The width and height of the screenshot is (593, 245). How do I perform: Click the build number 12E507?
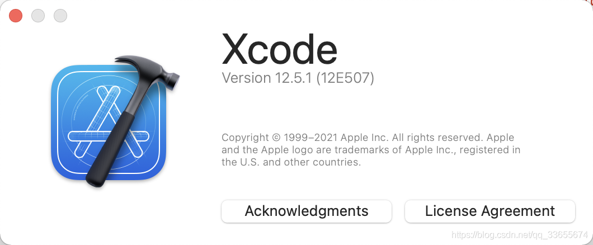point(345,78)
